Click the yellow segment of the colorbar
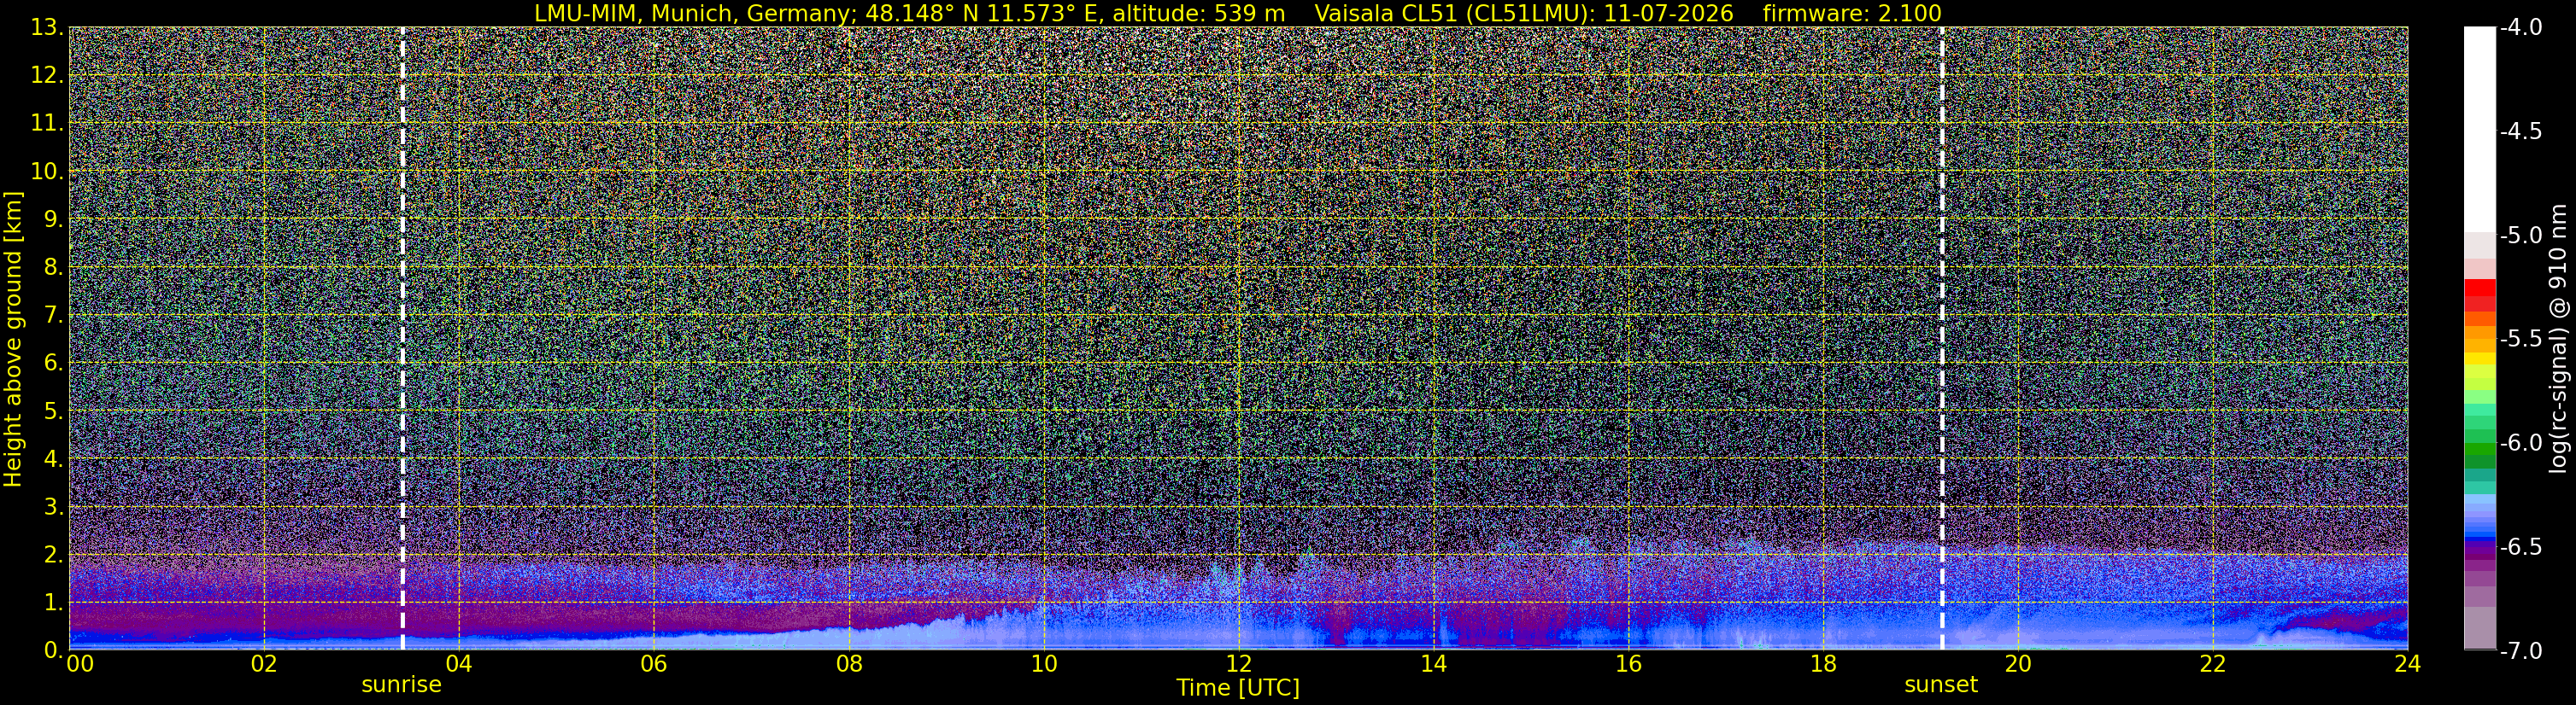 point(2480,358)
